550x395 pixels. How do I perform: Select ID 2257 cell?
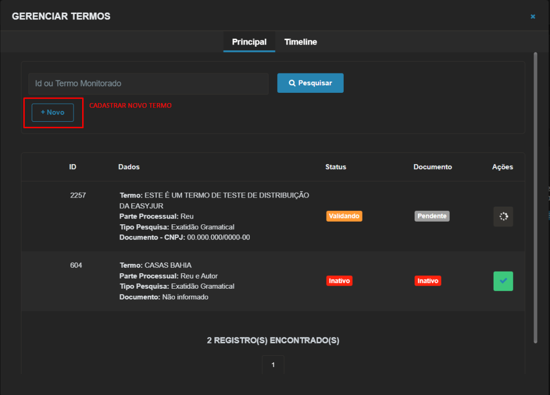[78, 195]
